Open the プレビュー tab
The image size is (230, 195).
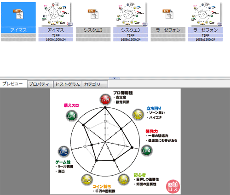pyautogui.click(x=13, y=84)
